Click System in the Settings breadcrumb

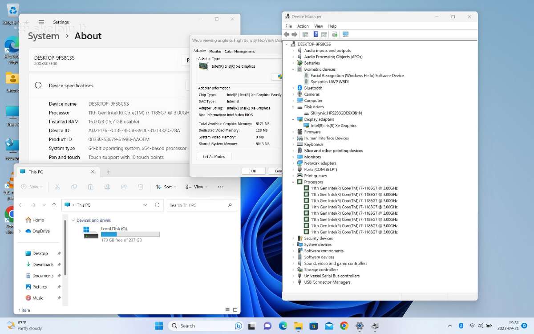click(x=44, y=36)
